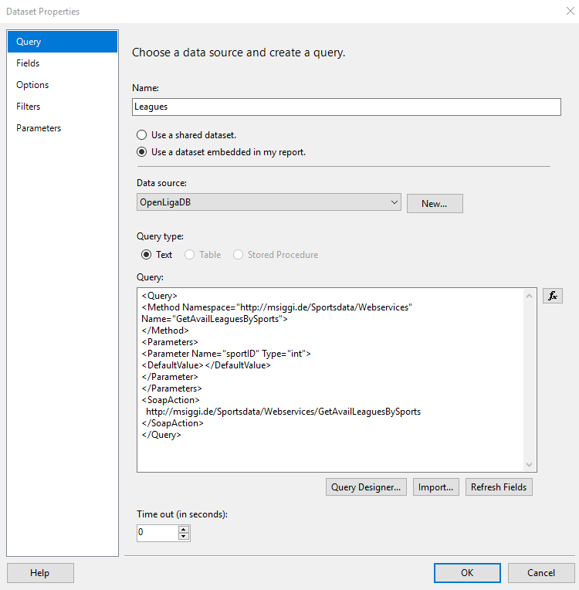Click the New... data source button
Viewport: 579px width, 590px height.
click(435, 203)
